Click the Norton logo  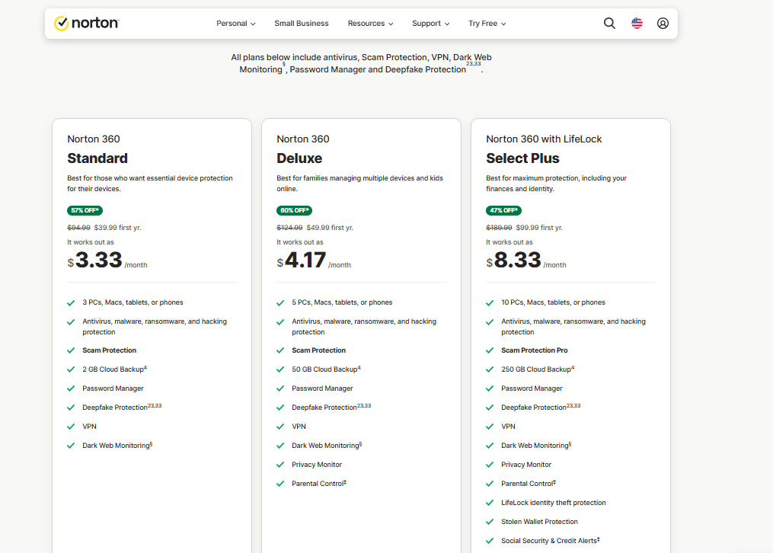87,23
